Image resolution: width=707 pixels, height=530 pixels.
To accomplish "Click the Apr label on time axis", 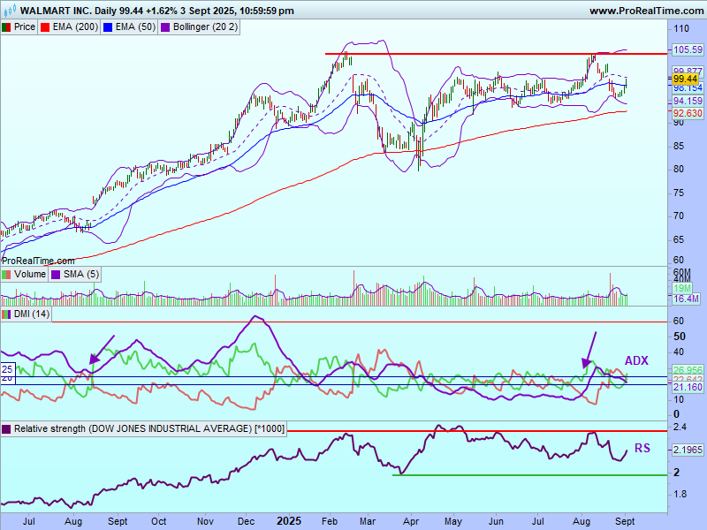I will pos(411,521).
